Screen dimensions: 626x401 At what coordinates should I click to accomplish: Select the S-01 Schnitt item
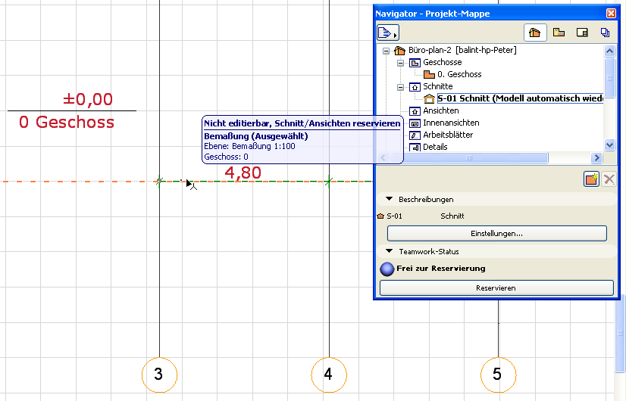(x=520, y=98)
